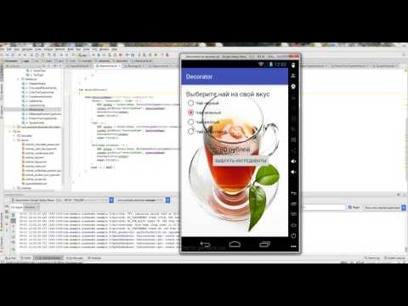The height and width of the screenshot is (306, 408).
Task: Open the File menu
Action: [3, 49]
